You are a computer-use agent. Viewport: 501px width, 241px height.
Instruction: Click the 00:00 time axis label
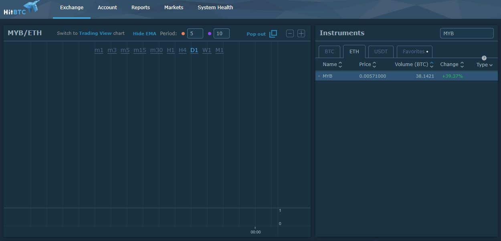[x=256, y=232]
